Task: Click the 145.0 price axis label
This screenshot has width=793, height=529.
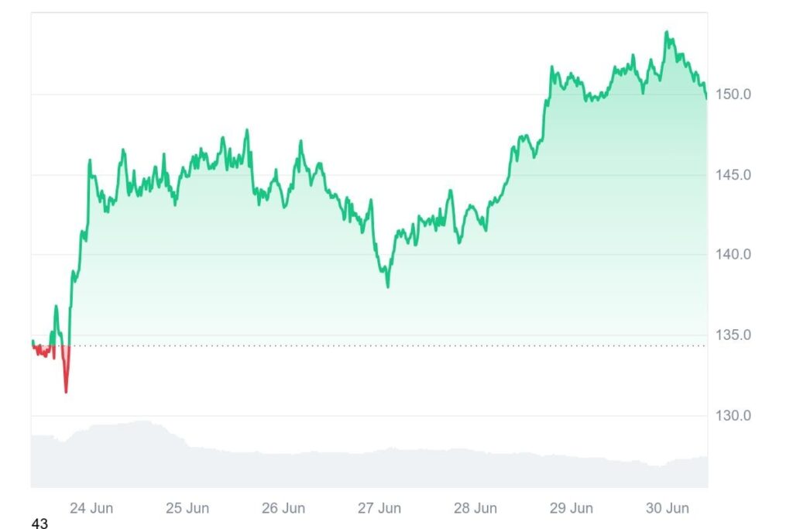Action: (x=731, y=175)
